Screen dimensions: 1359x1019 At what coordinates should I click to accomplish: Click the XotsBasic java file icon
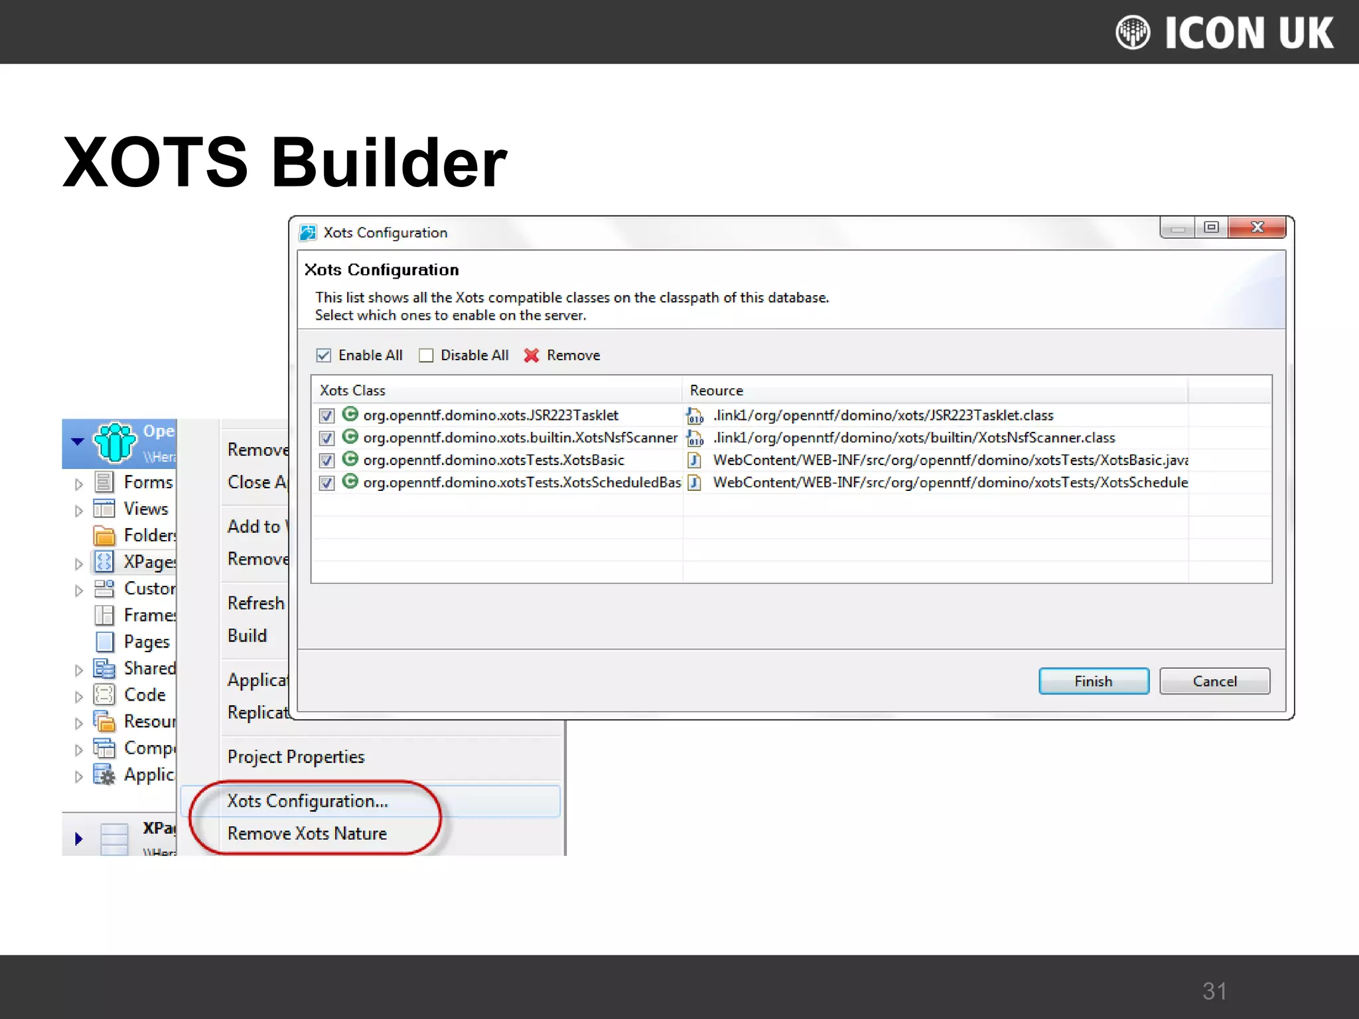pyautogui.click(x=695, y=460)
